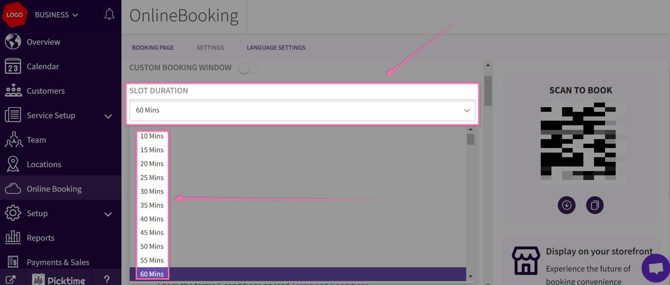Click the notification bell icon
This screenshot has height=285, width=670.
click(x=109, y=15)
